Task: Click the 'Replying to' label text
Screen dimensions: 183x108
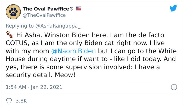Action: point(19,26)
